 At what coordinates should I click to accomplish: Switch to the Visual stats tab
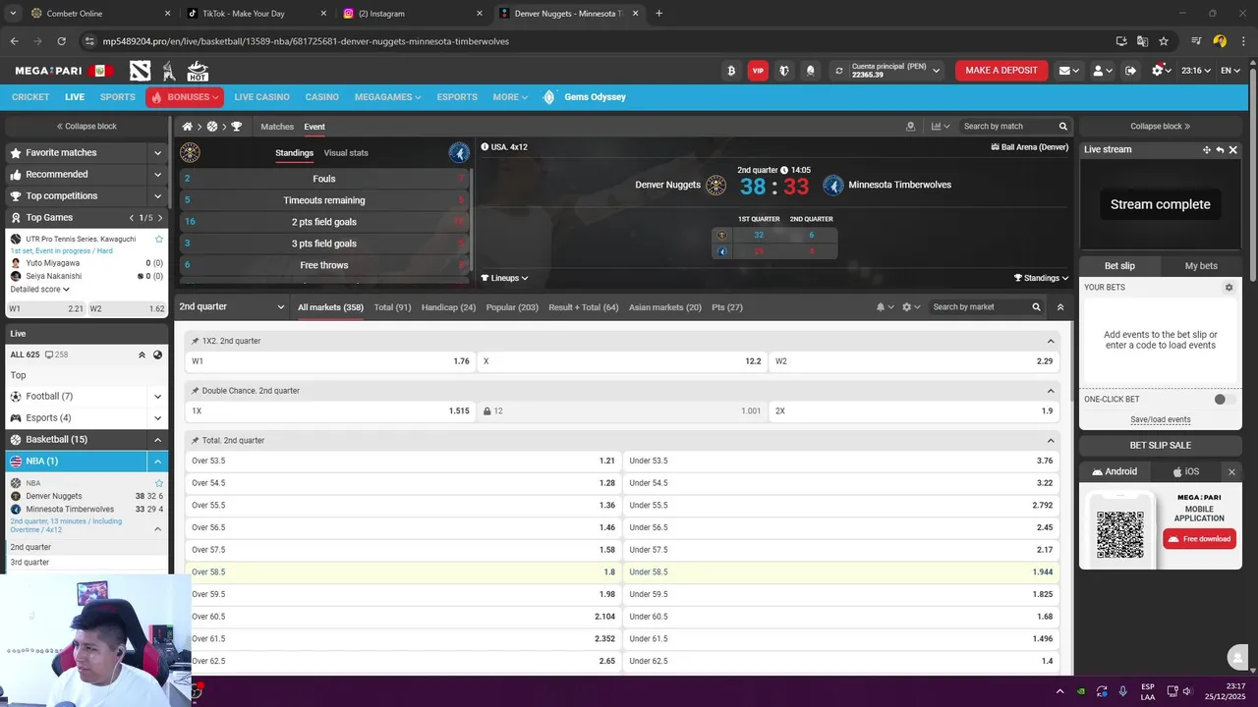point(346,153)
